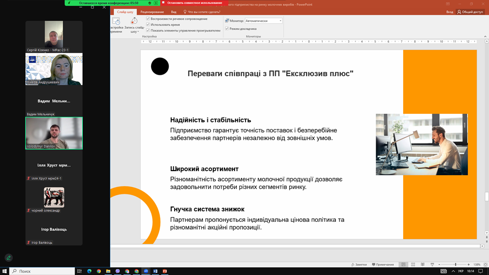Toggle 'Режим докладчика' checkbox
Viewport: 489px width, 275px height.
(x=227, y=29)
